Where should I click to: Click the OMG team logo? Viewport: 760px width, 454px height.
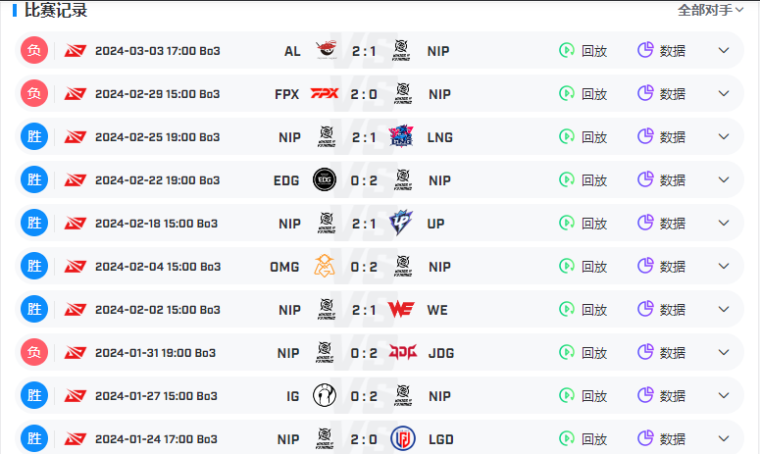click(x=325, y=266)
